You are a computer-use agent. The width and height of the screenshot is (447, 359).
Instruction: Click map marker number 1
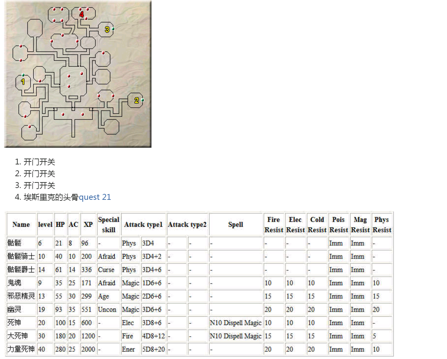point(23,82)
